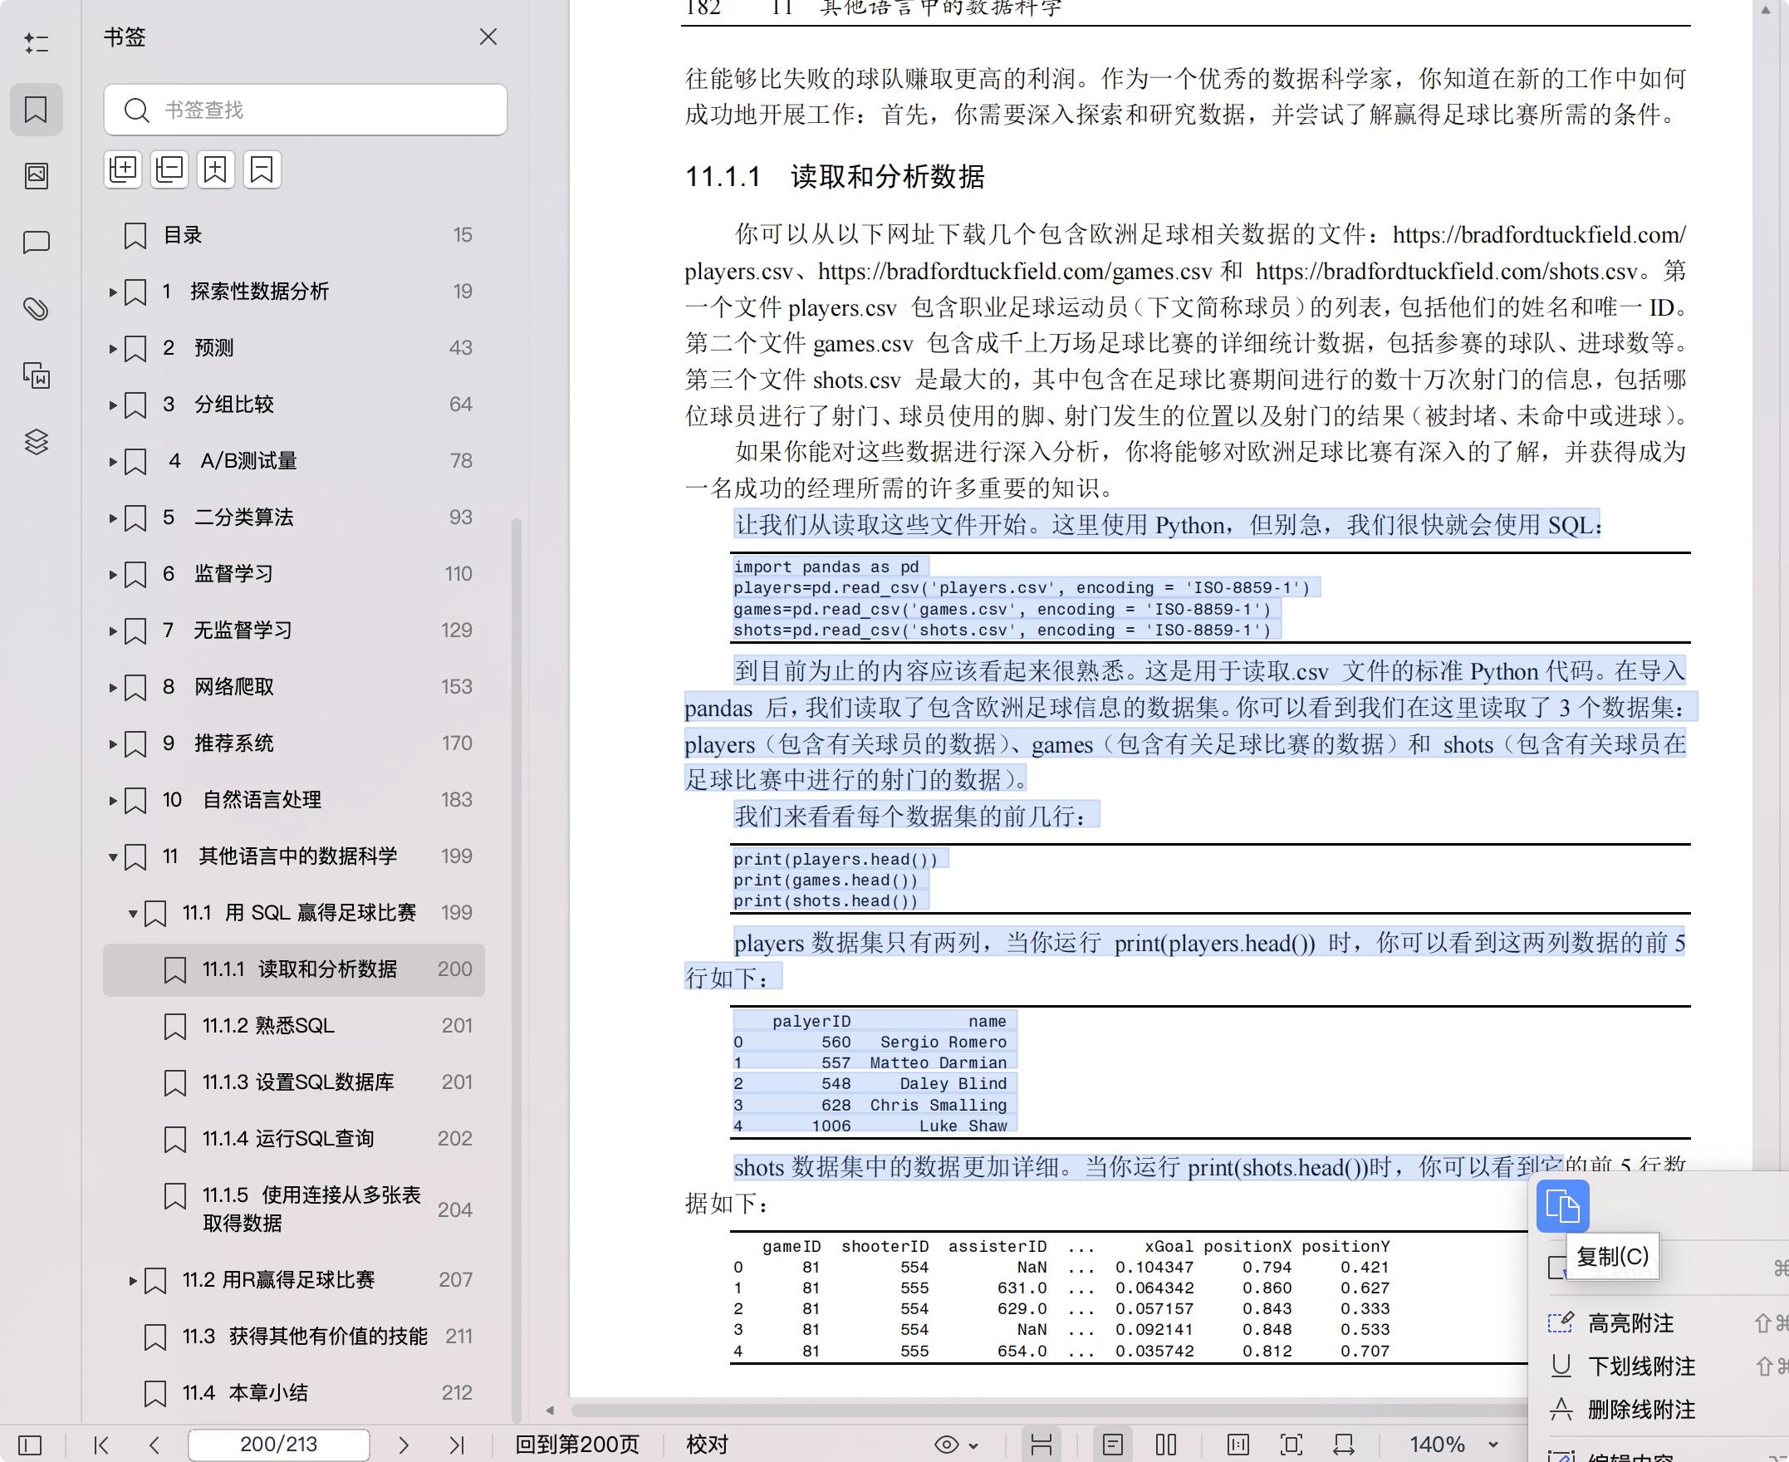Open the page thumbnails panel icon

point(37,175)
